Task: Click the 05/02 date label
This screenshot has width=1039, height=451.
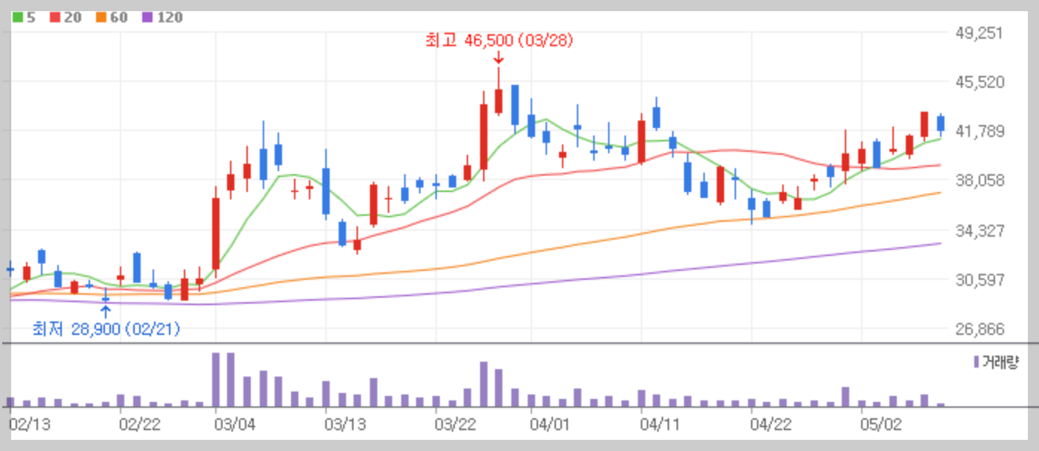Action: [x=880, y=424]
